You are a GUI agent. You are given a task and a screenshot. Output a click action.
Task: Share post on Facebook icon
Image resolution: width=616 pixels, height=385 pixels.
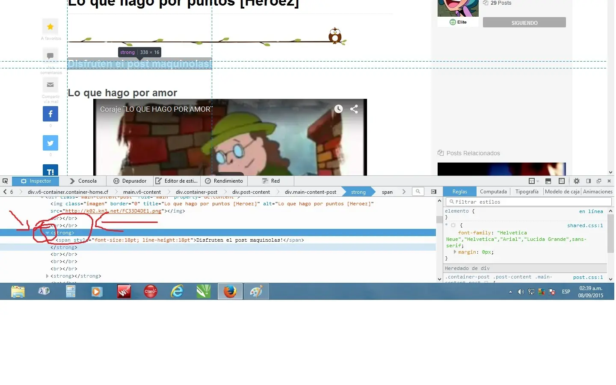(x=50, y=114)
